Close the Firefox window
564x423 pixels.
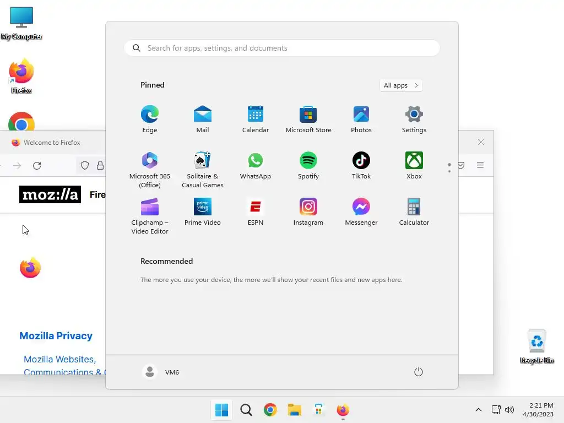[481, 142]
